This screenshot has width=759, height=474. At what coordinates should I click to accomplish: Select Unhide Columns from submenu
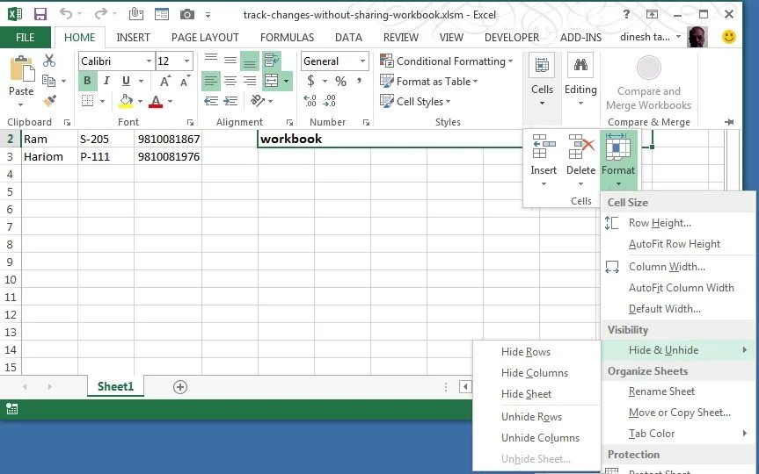(x=540, y=438)
